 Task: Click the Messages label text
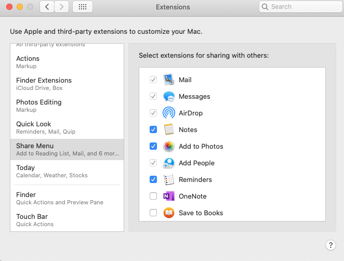tap(194, 96)
